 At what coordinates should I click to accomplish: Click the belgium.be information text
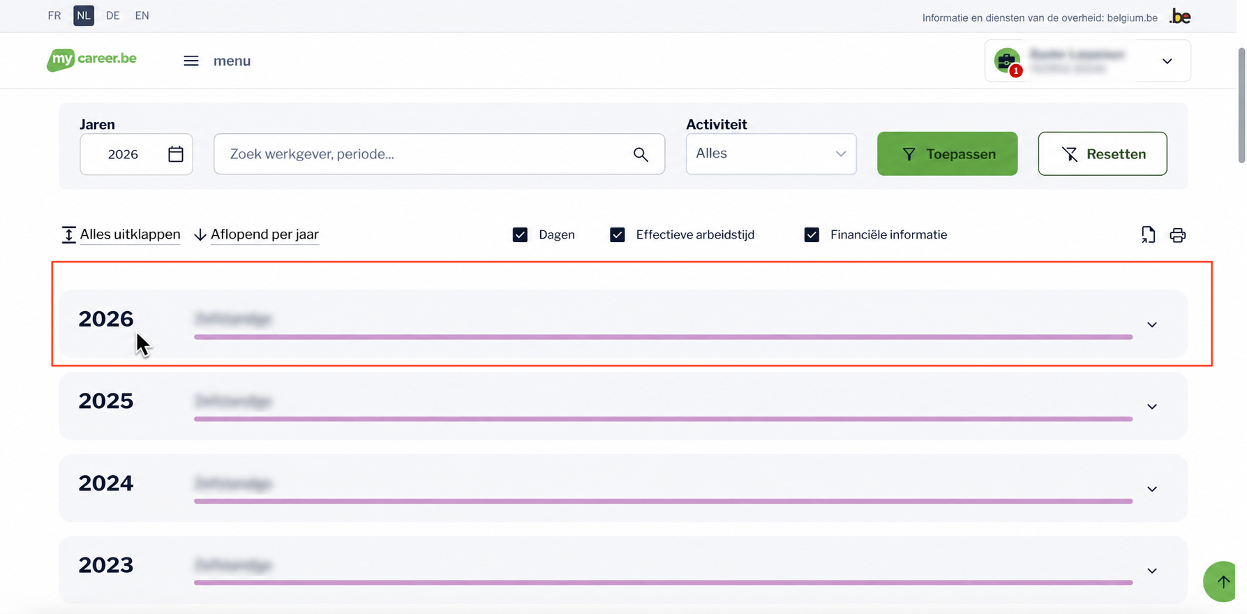1040,17
